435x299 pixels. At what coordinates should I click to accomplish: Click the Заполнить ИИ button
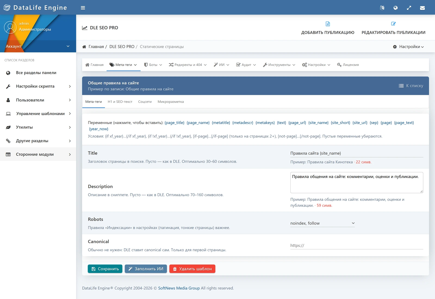(146, 269)
